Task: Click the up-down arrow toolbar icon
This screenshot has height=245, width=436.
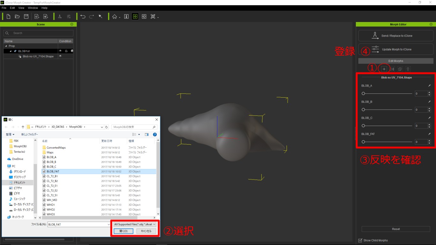Action: click(126, 17)
